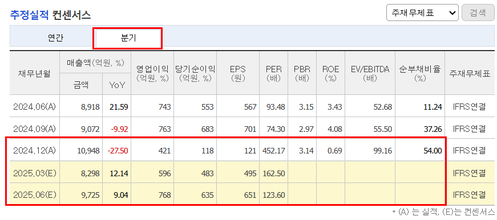Screen dimensions: 497x220
Task: Click EV/EBITDA value 99.16
Action: (383, 151)
